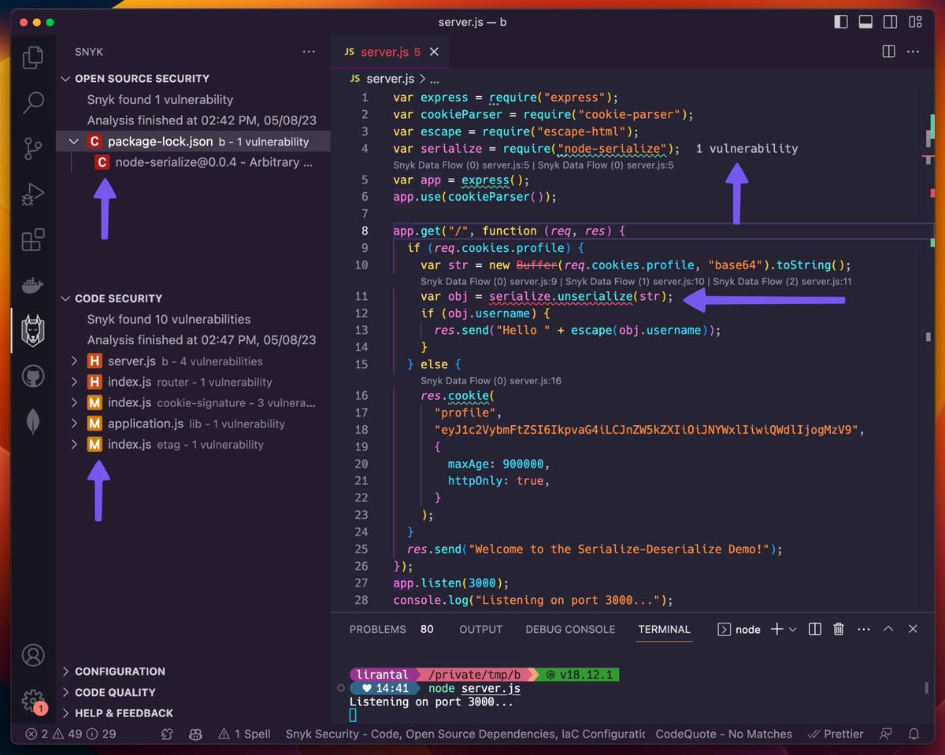
Task: Click the notifications bell in the status bar
Action: [x=913, y=734]
